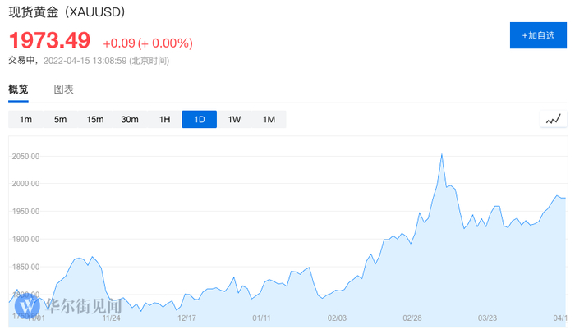
Task: Switch chart to 30m interval
Action: (x=130, y=120)
